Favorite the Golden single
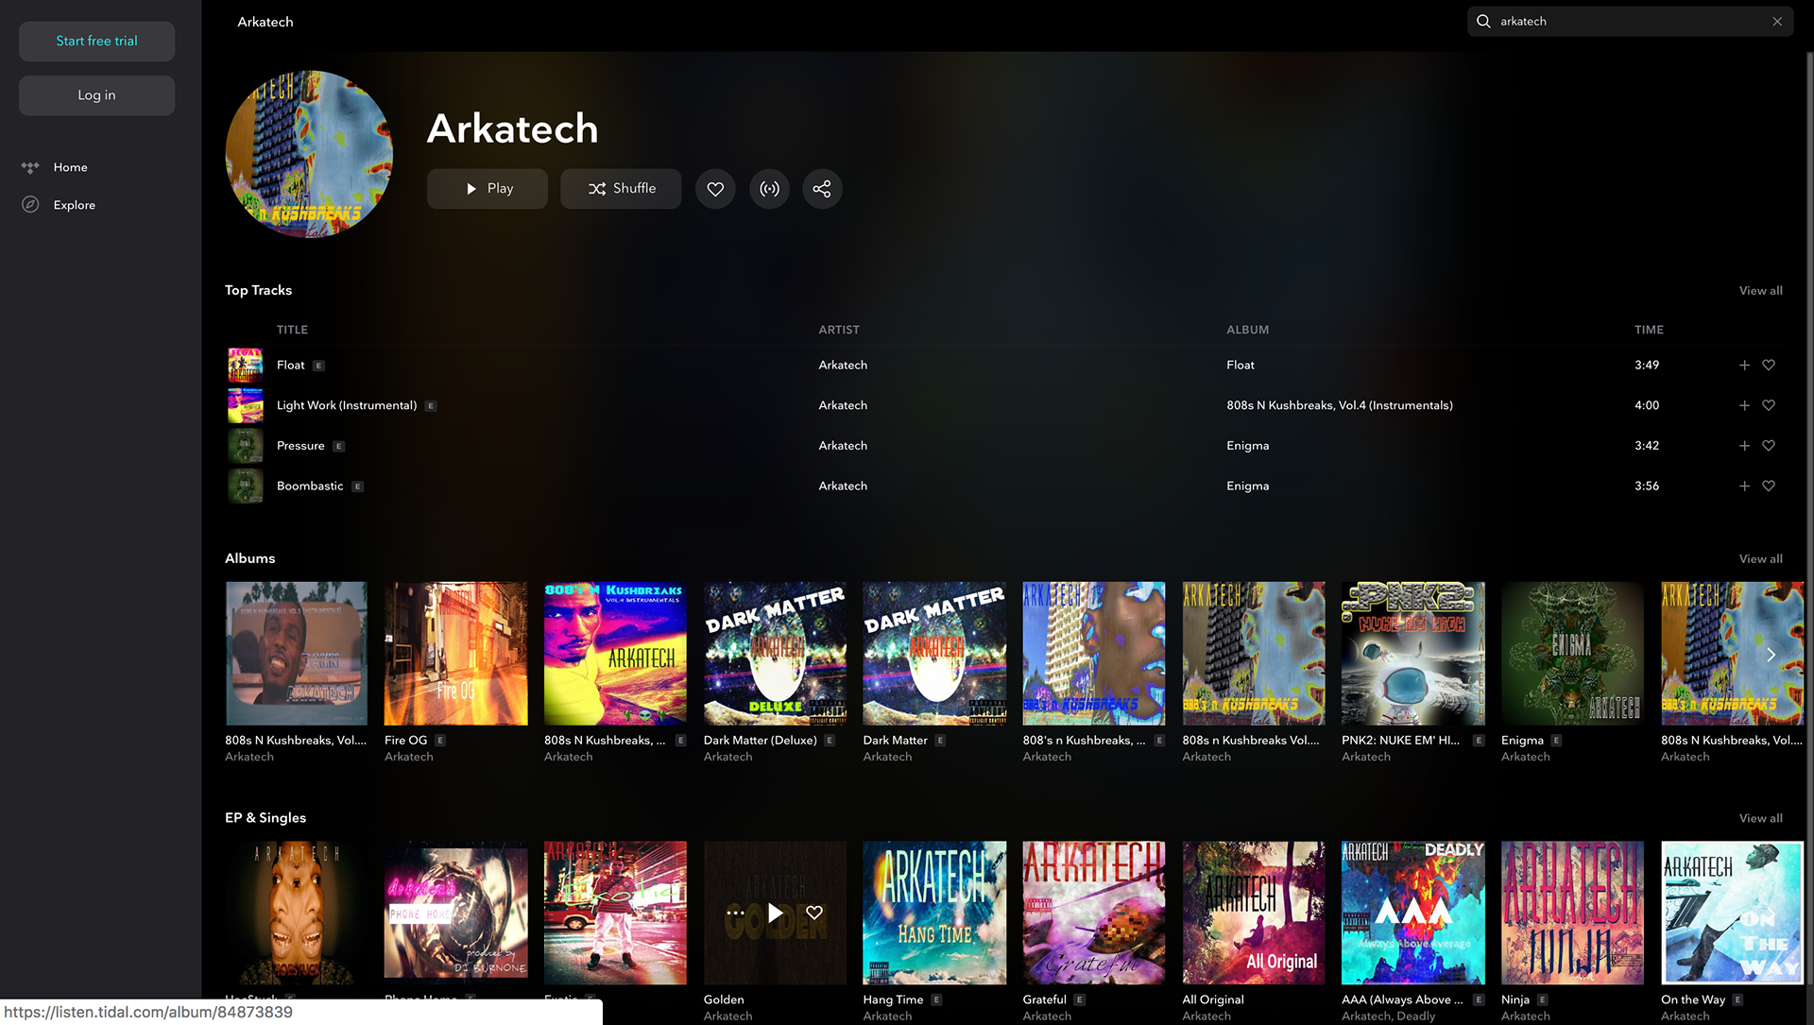 click(814, 913)
